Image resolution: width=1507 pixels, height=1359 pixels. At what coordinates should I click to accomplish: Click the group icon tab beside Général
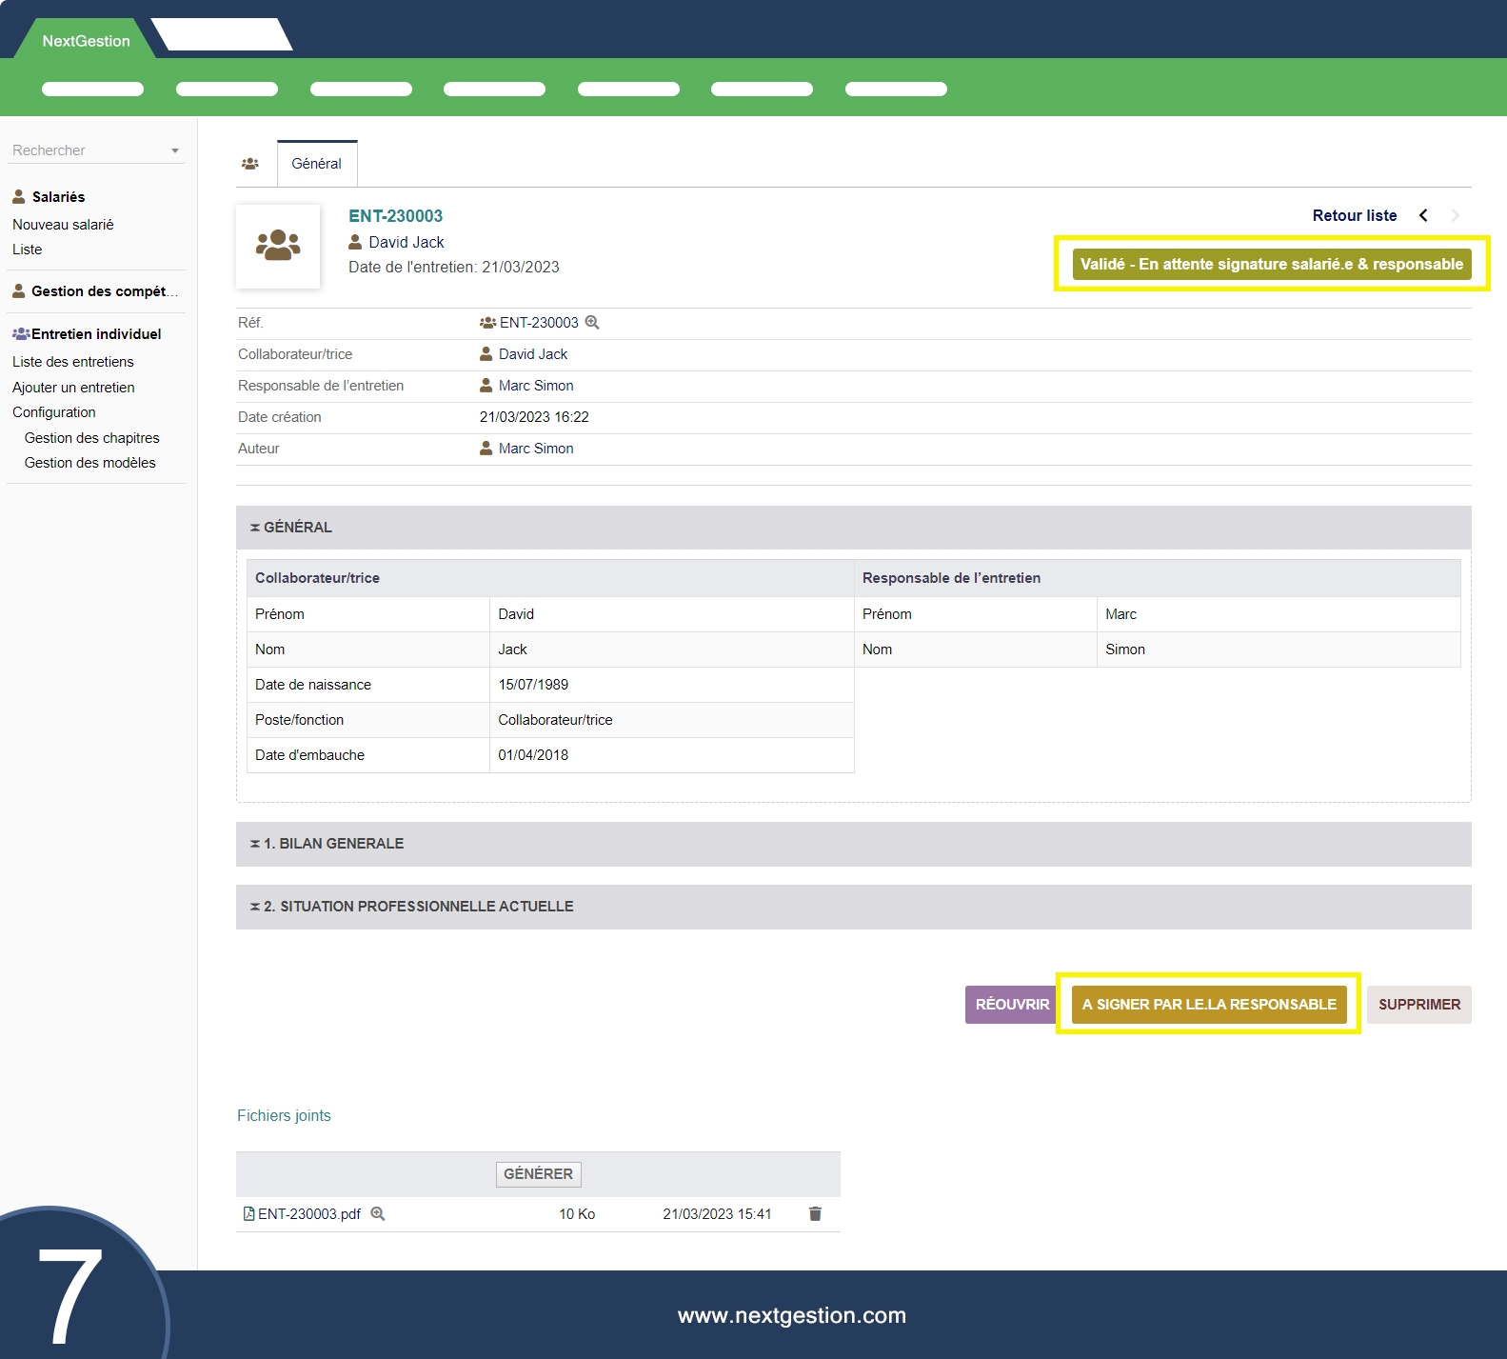250,164
